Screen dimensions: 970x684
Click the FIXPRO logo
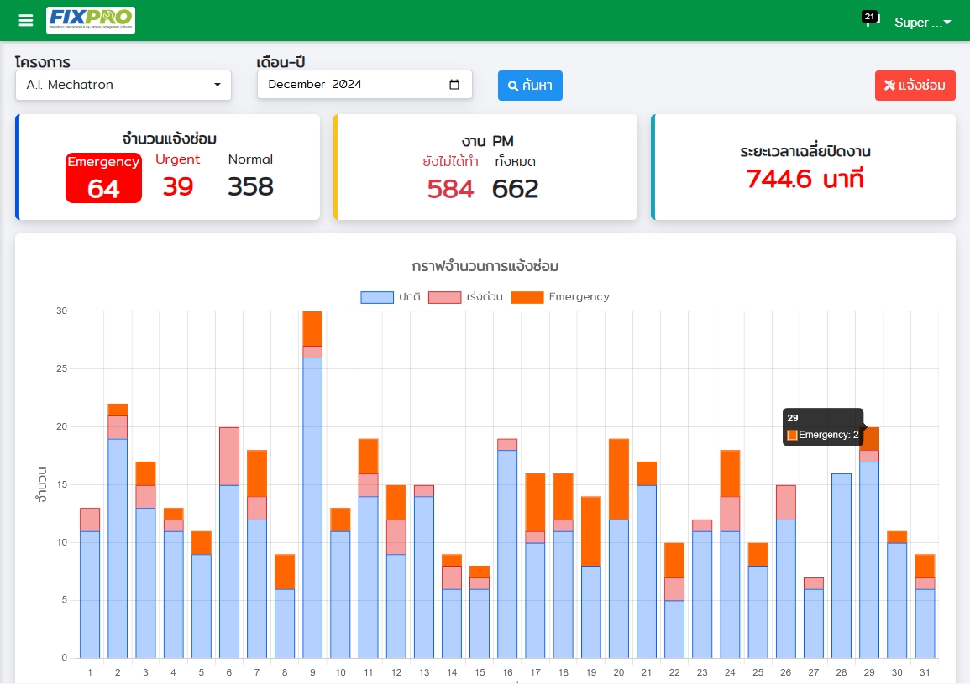91,20
